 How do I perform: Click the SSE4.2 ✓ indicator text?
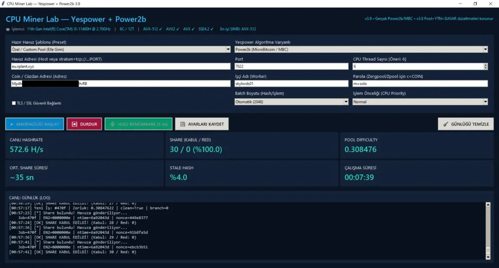206,29
